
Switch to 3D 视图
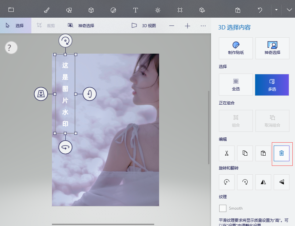(144, 26)
